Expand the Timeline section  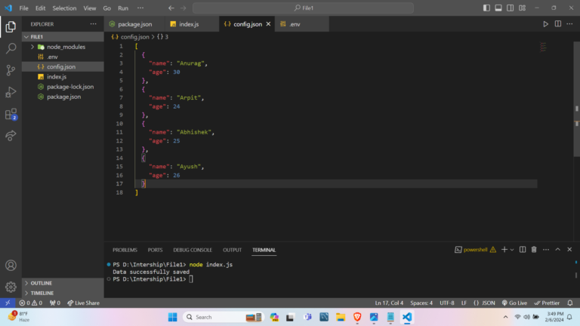coord(63,293)
